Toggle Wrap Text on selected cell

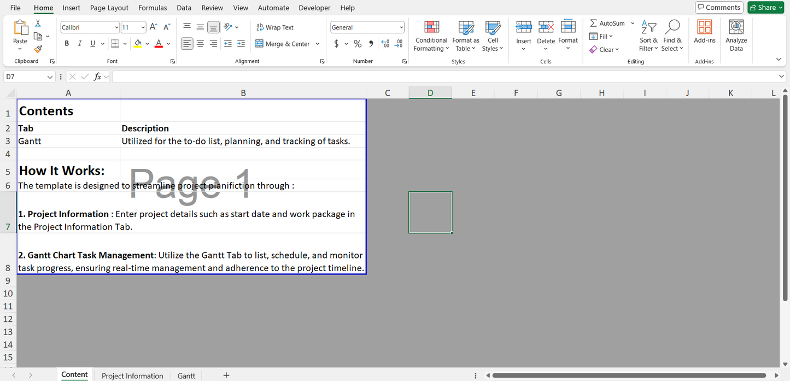tap(274, 27)
